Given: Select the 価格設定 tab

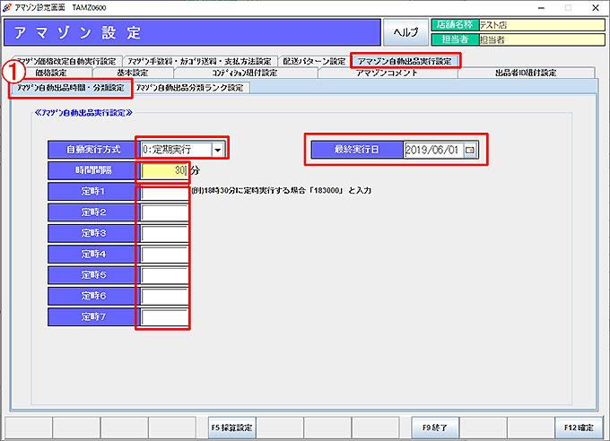Looking at the screenshot, I should pos(52,73).
